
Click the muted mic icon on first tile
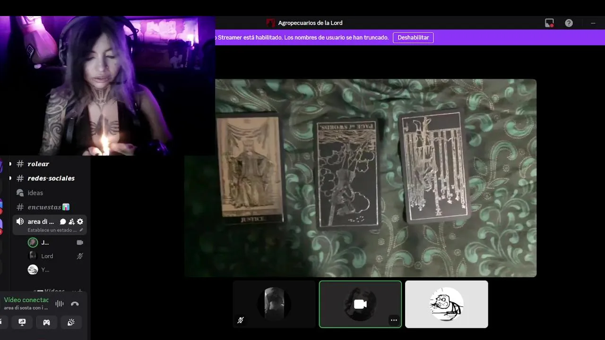point(241,320)
